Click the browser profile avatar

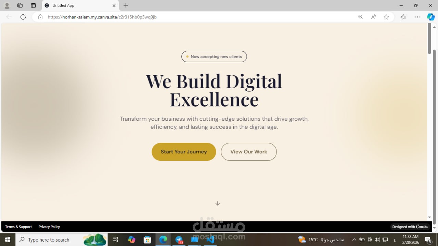[x=7, y=5]
